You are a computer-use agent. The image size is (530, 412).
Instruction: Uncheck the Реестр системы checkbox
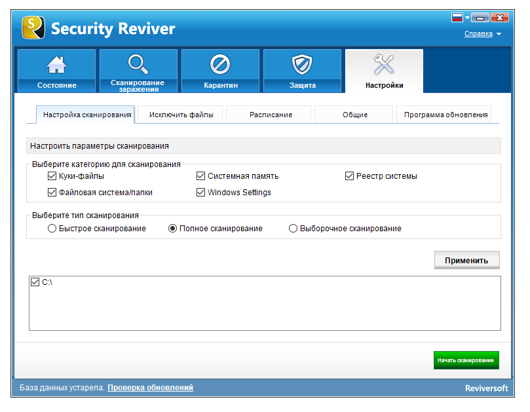349,176
